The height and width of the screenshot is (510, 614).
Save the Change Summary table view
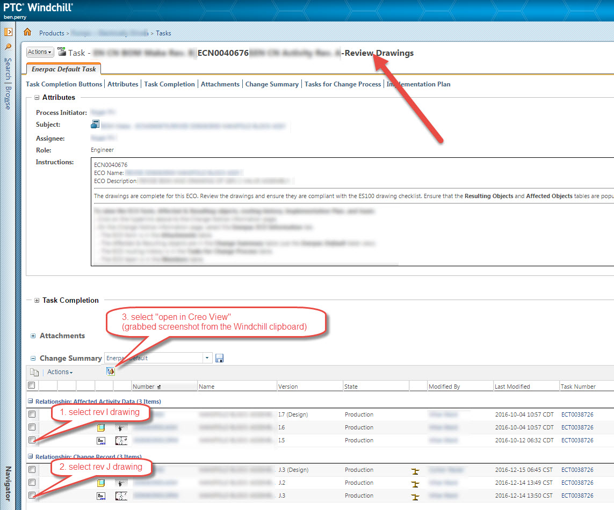(219, 358)
